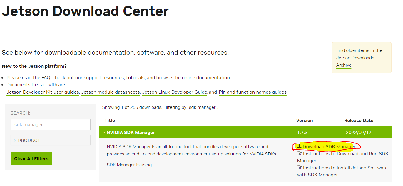Click the 'Showing 1 of 255 downloads' text

pos(132,107)
